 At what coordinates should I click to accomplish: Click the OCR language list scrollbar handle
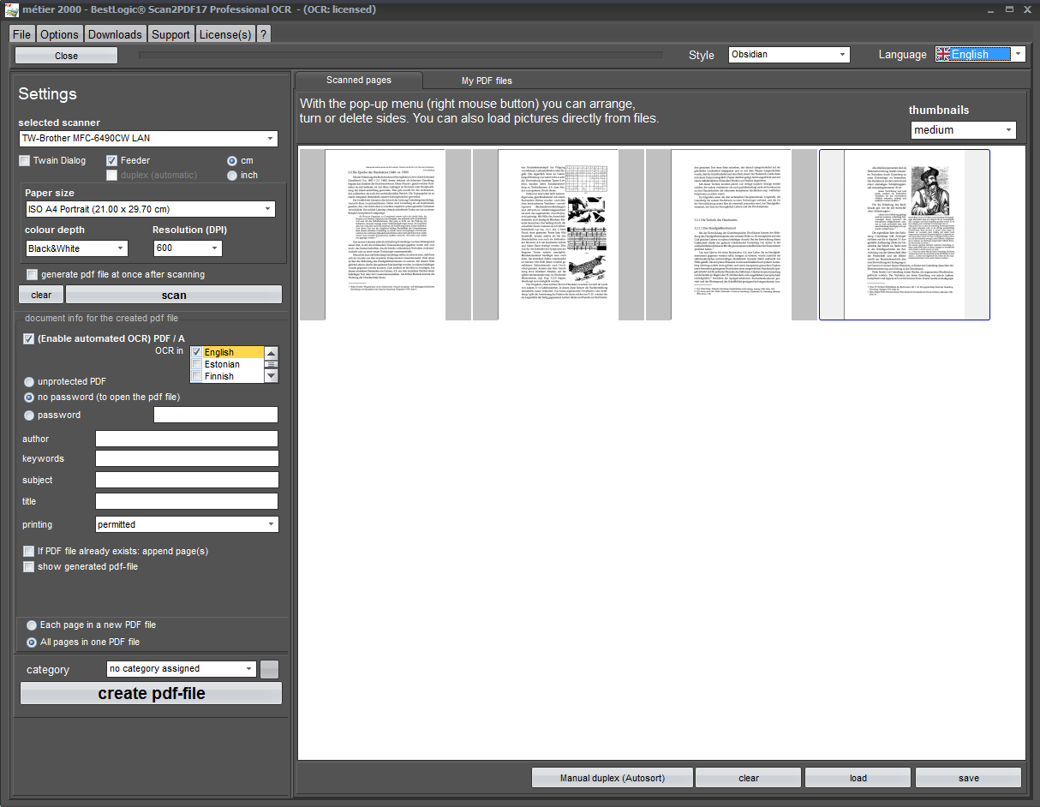272,364
